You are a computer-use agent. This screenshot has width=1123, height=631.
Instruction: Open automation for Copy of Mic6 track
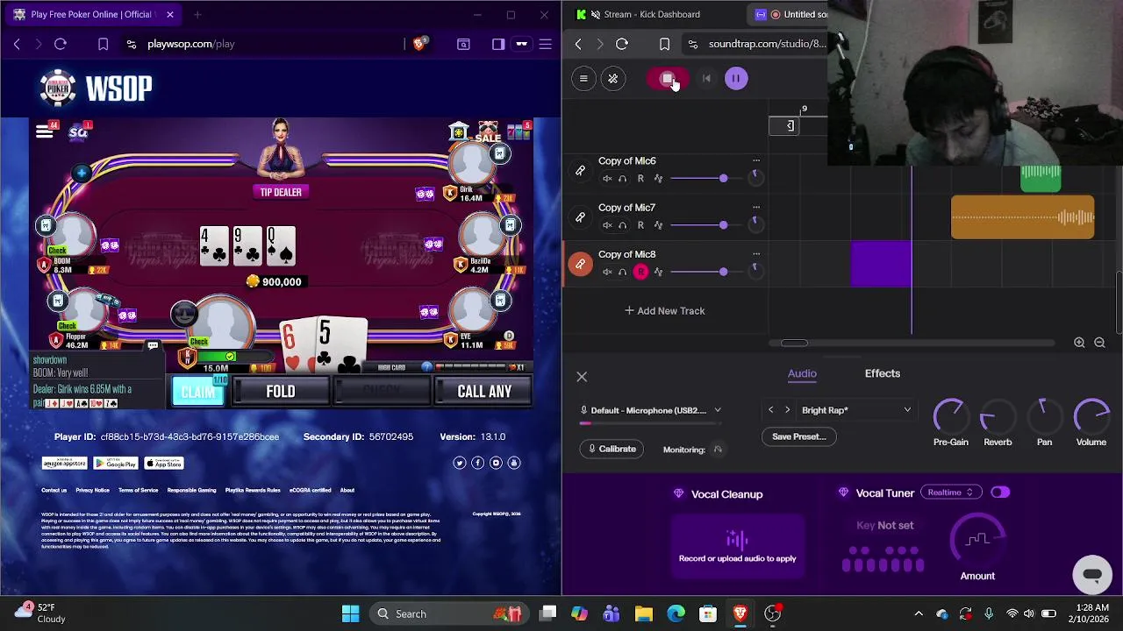click(x=658, y=179)
